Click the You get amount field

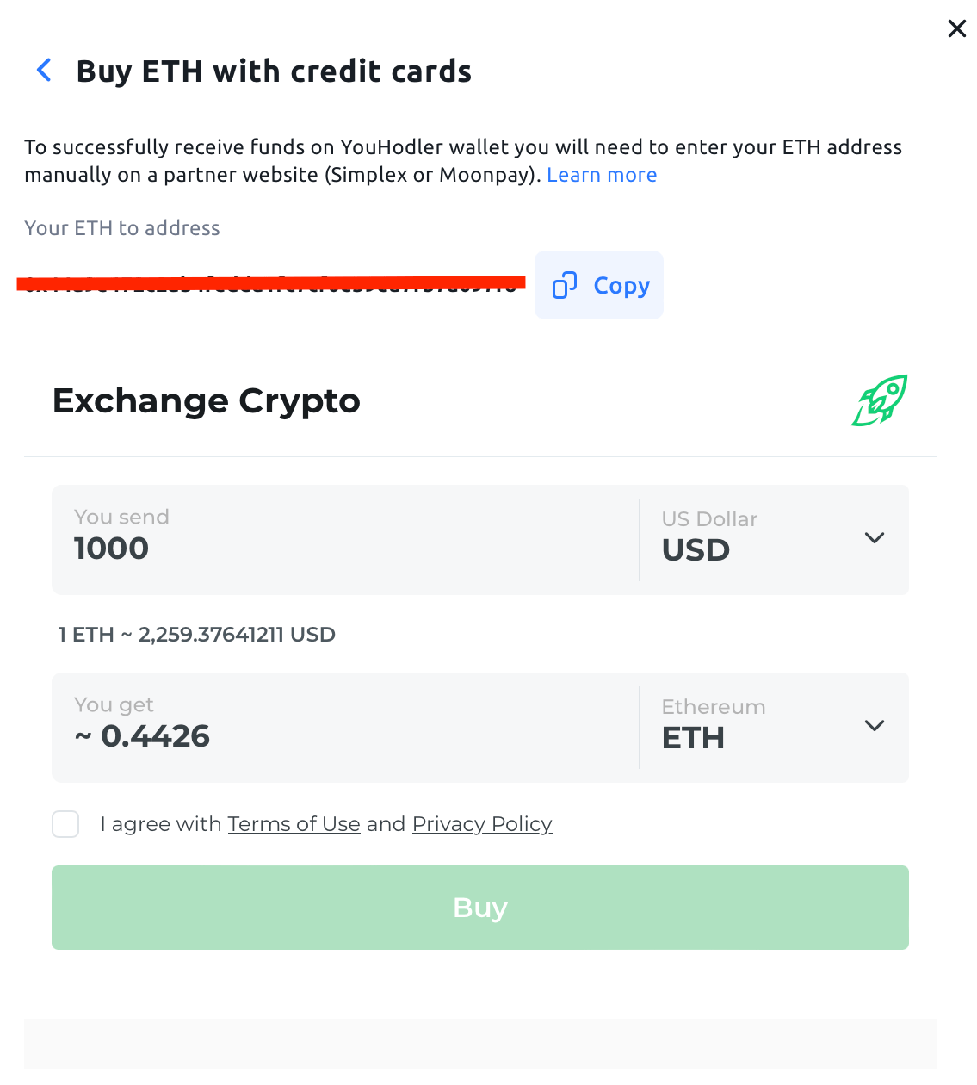[344, 735]
